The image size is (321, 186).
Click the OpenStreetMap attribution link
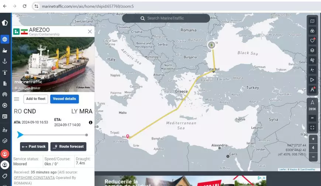(307, 169)
